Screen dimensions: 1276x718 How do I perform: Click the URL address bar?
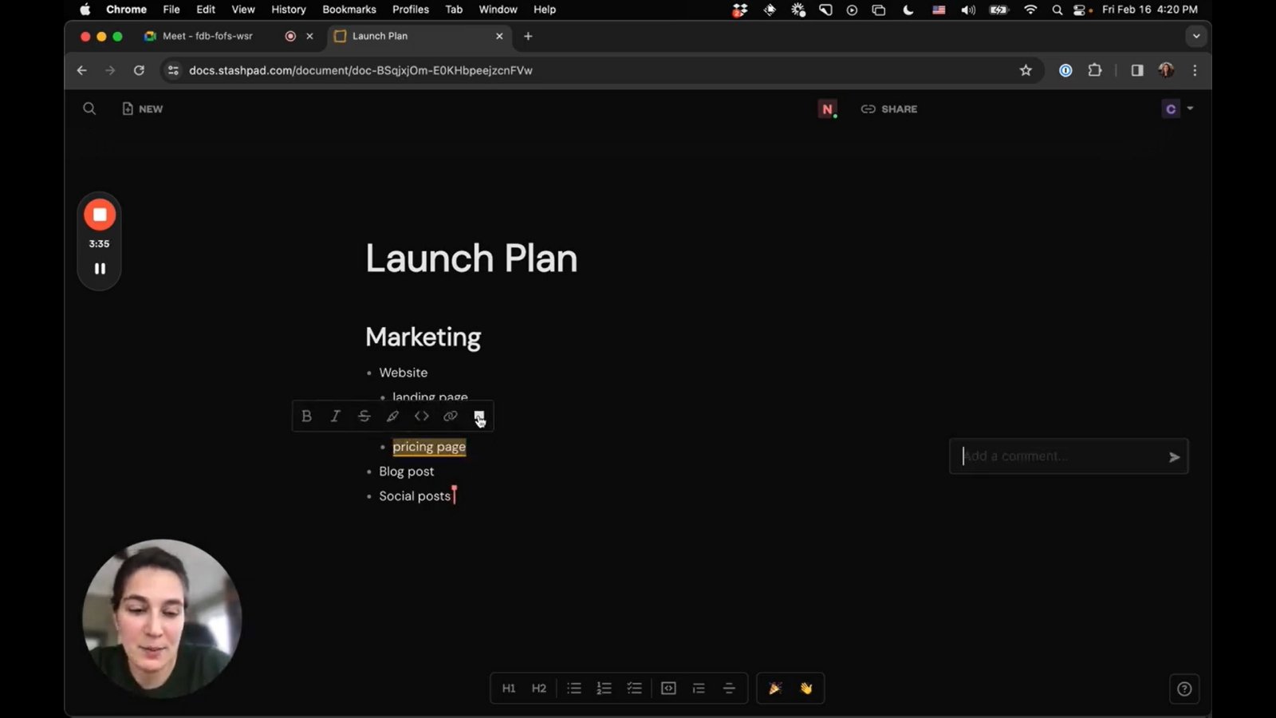point(590,70)
